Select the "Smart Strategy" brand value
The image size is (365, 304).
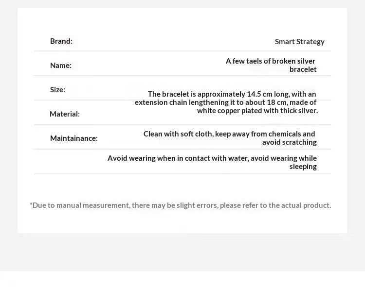299,42
